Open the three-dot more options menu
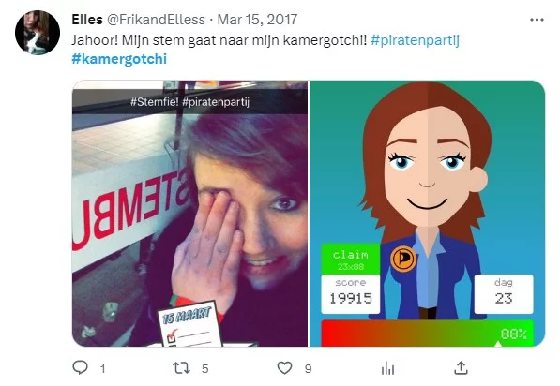Viewport: 560px width, 386px height. pyautogui.click(x=537, y=20)
